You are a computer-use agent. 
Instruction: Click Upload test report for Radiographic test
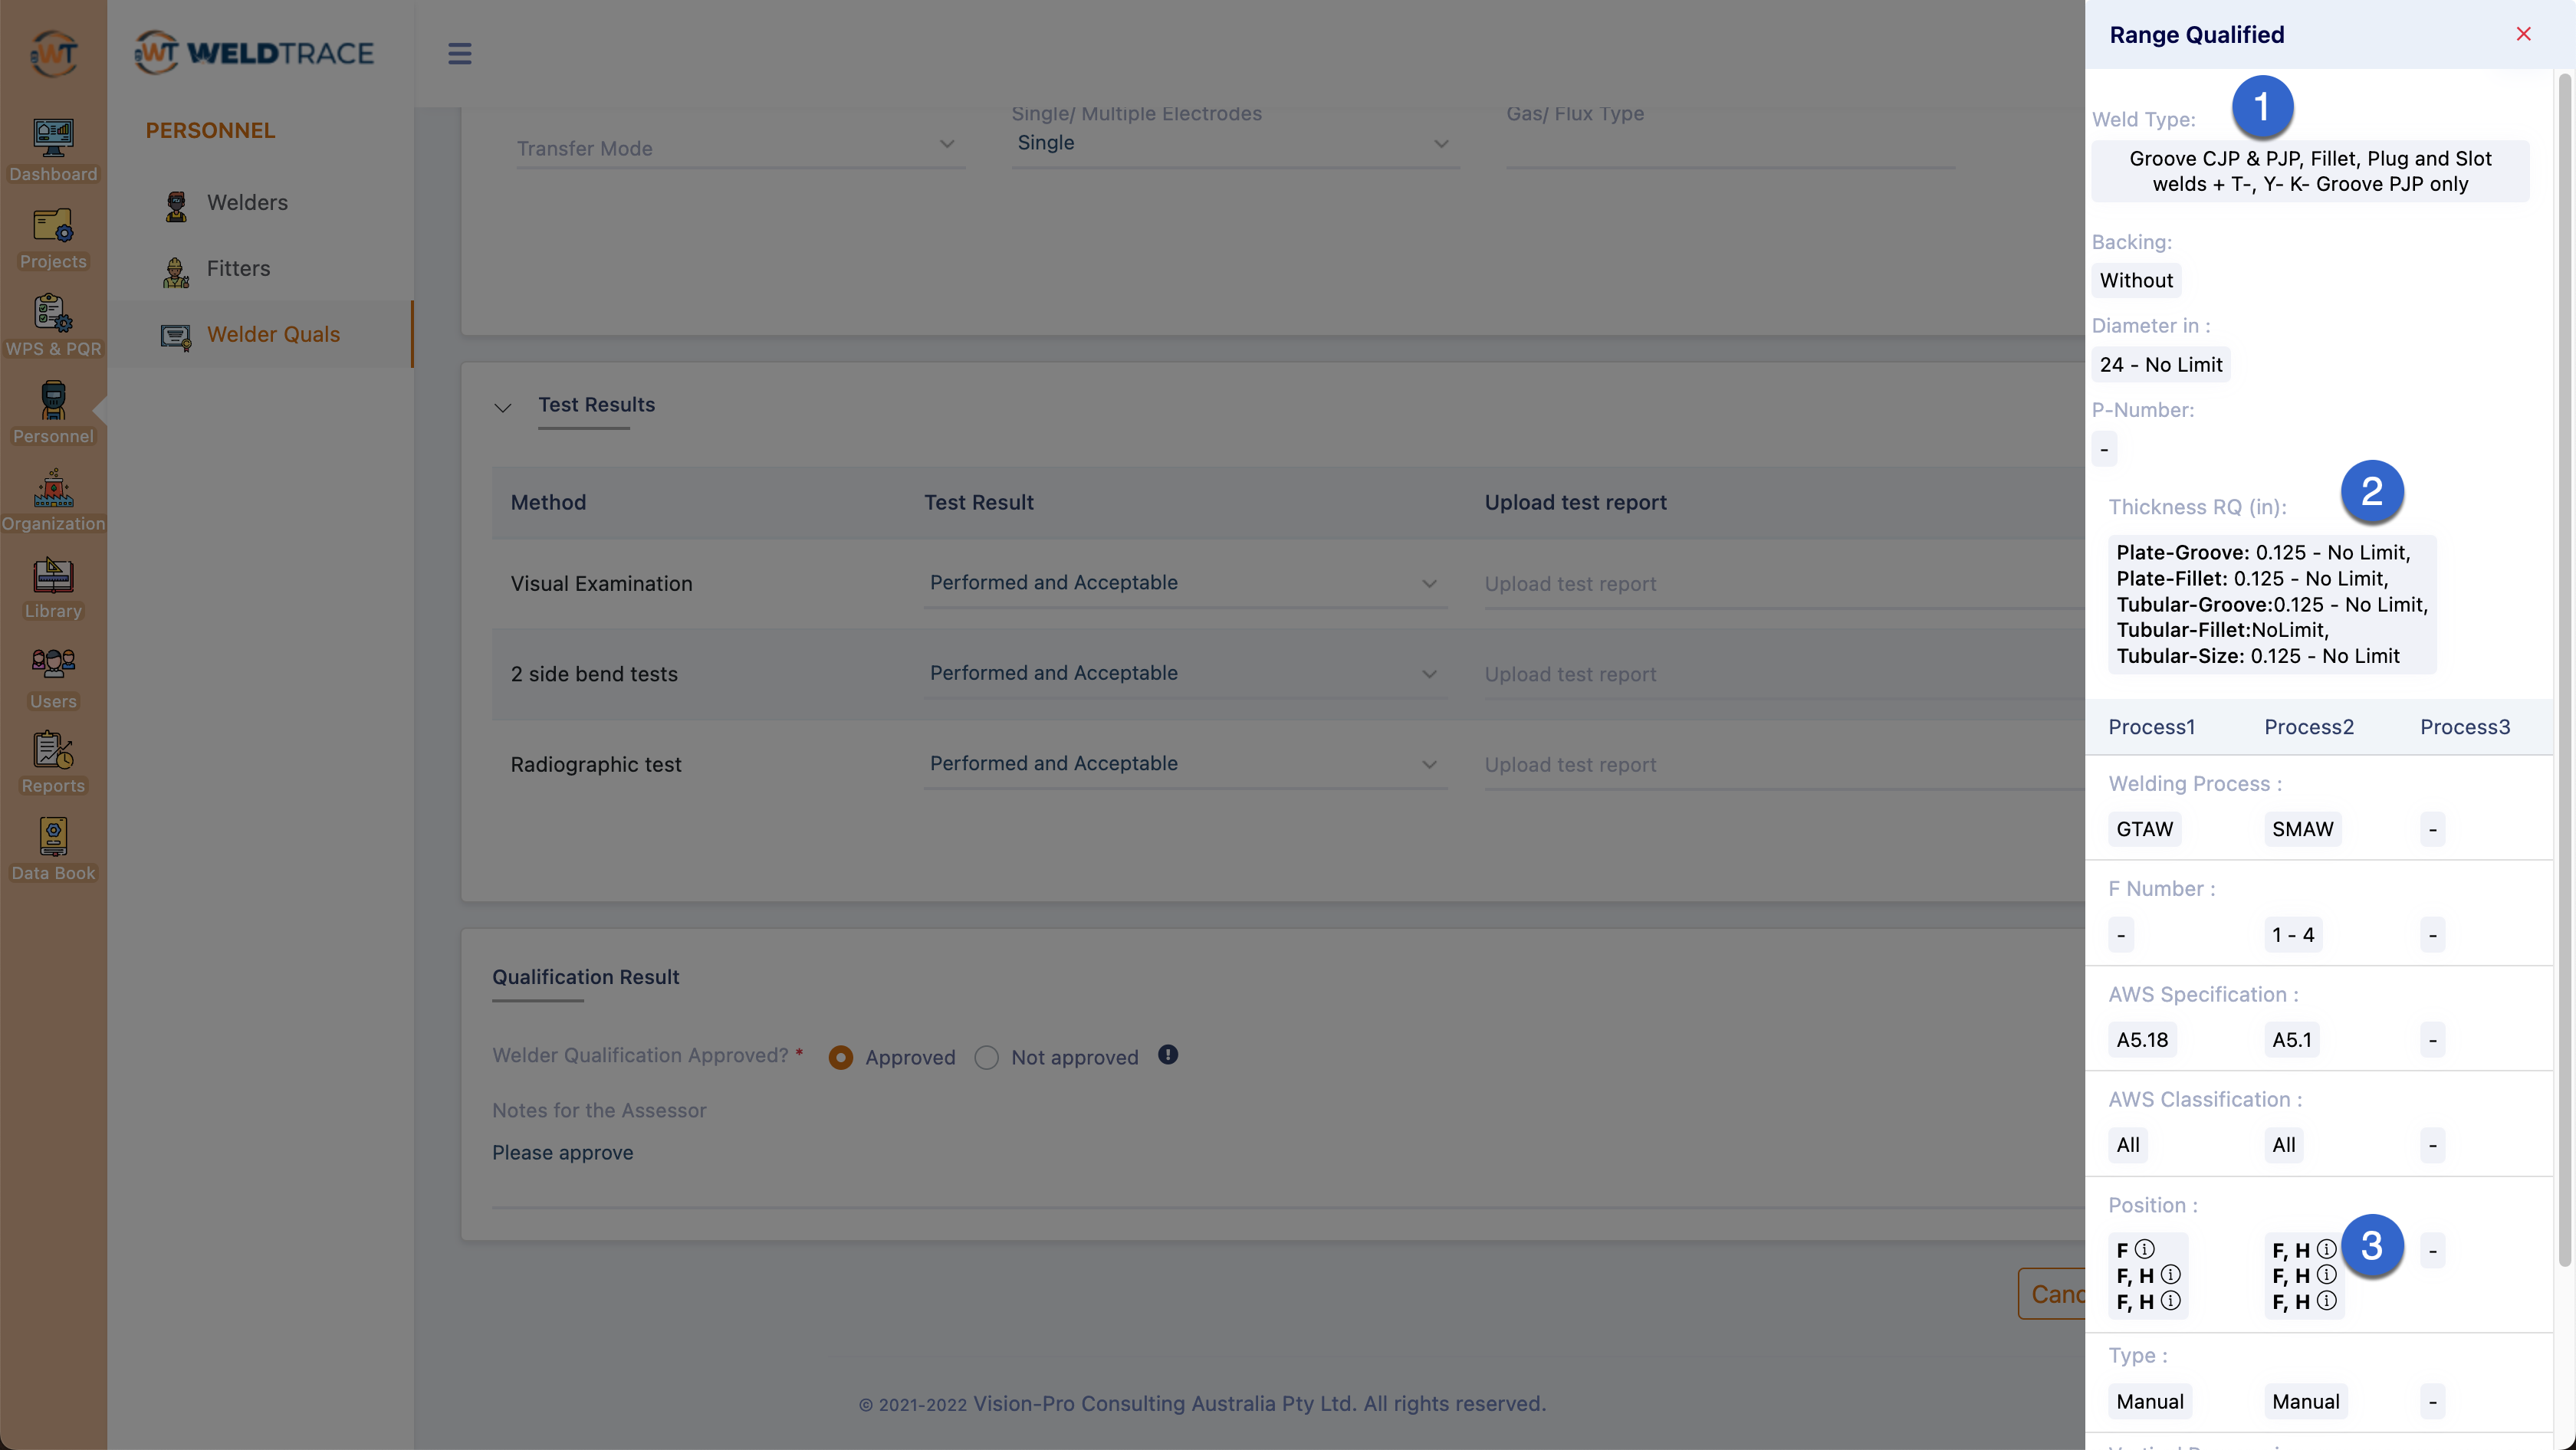[x=1783, y=765]
